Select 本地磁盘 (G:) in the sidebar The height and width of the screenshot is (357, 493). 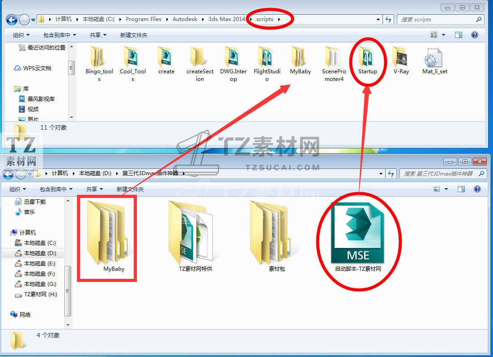(x=35, y=284)
